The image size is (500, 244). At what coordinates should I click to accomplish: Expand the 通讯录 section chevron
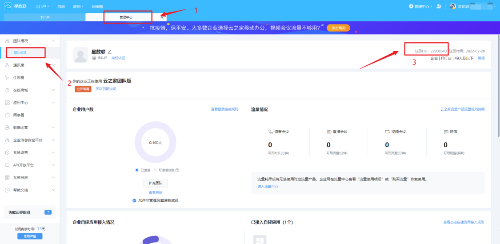pos(53,65)
